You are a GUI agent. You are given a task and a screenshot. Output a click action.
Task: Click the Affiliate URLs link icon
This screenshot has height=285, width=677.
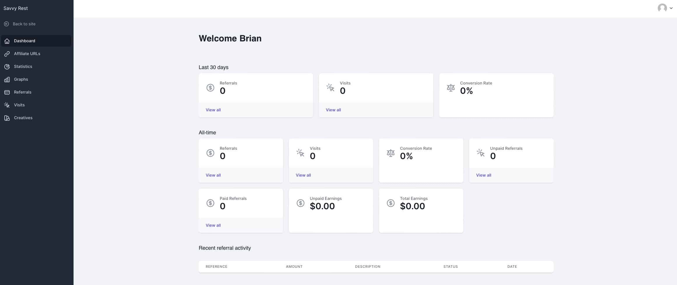pyautogui.click(x=7, y=54)
